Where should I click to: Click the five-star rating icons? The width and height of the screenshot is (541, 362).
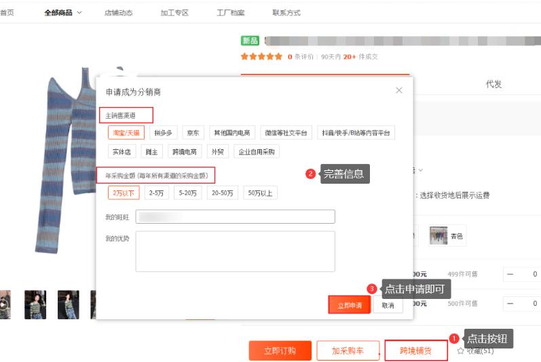[261, 57]
